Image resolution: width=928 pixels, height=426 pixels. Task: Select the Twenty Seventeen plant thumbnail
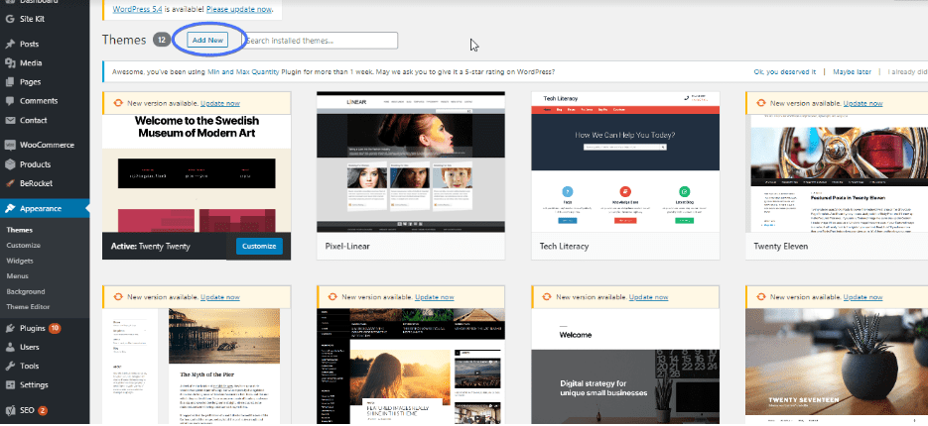click(x=837, y=367)
